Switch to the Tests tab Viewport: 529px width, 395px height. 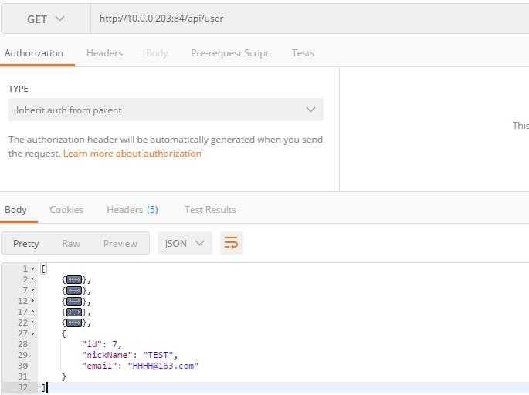pyautogui.click(x=303, y=53)
